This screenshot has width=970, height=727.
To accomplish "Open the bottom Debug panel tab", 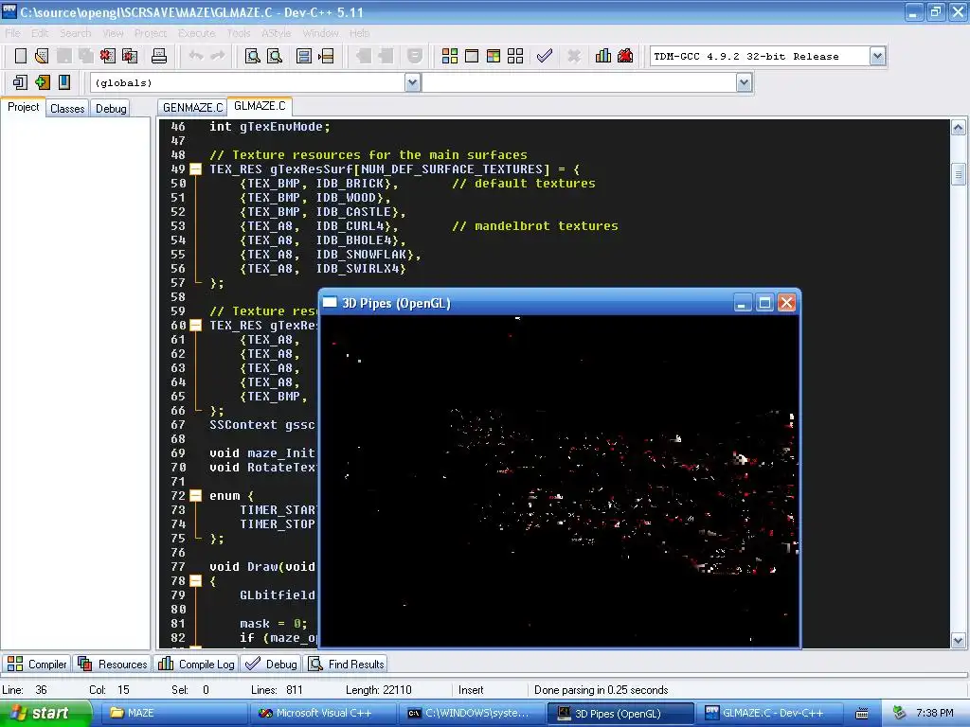I will 271,664.
